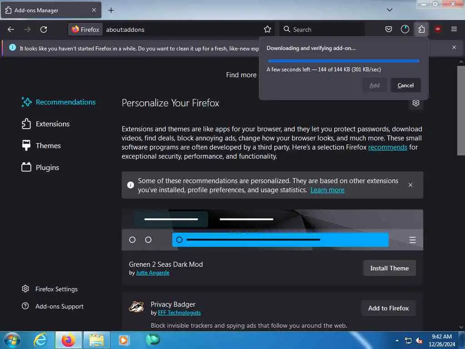
Task: Click the Grenen 2 Seas Dark Mod title
Action: [x=166, y=264]
